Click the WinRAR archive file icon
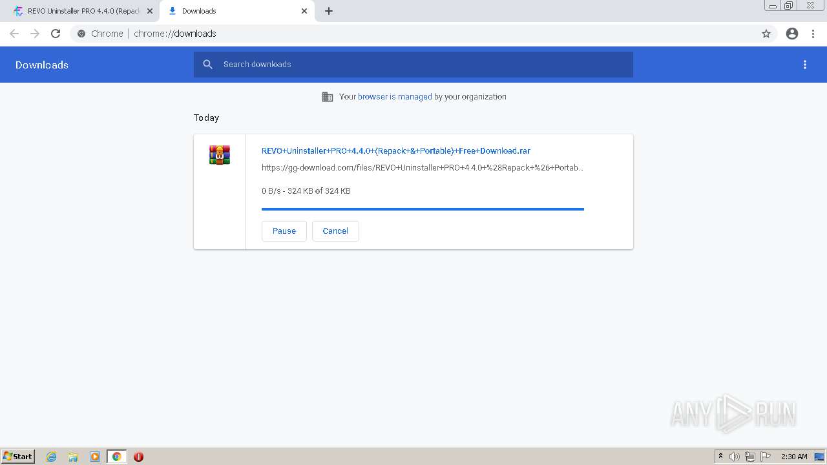827x465 pixels. coord(220,155)
